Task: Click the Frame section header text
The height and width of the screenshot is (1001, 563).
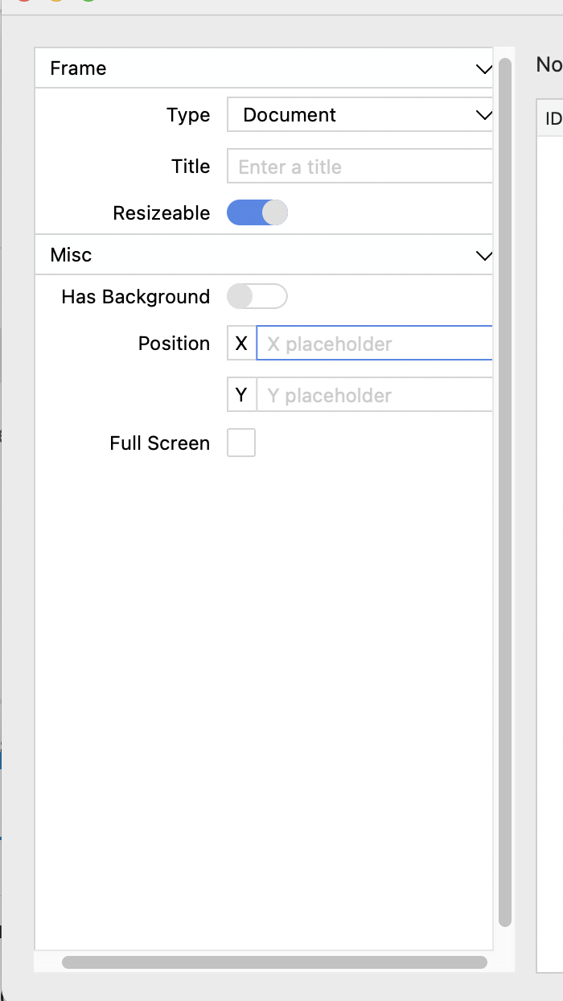Action: click(78, 68)
